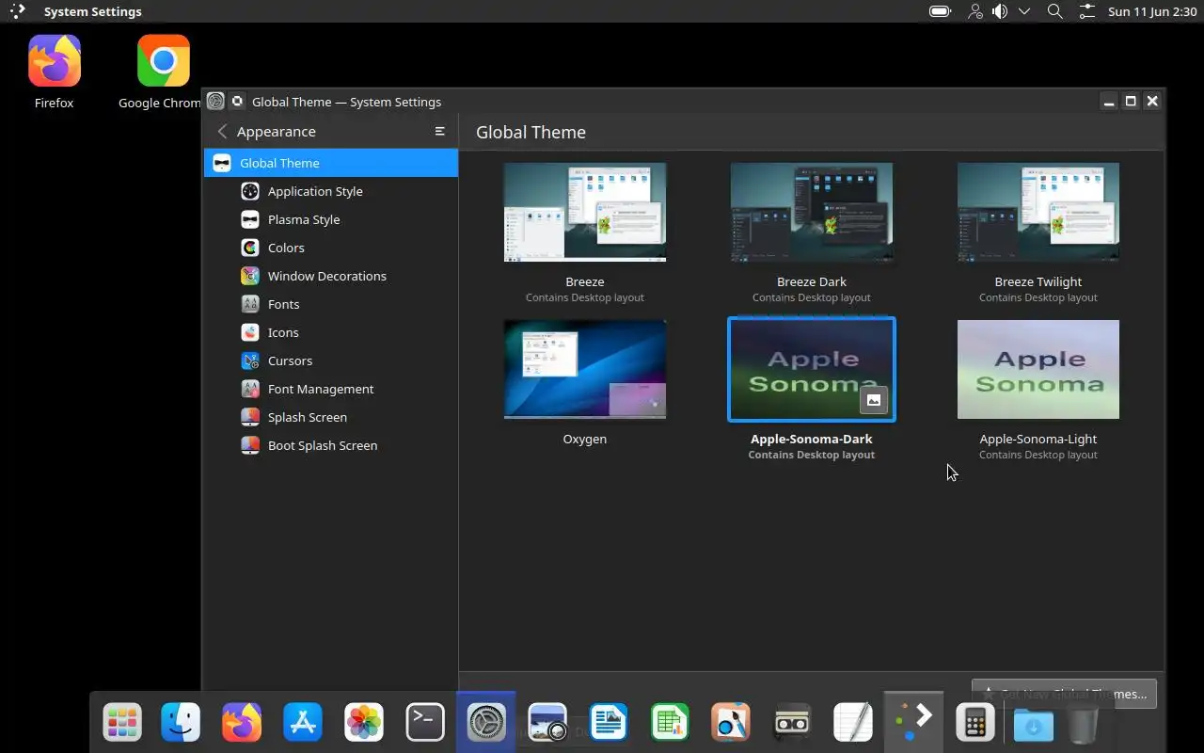
Task: Open the drawing app in dock
Action: click(731, 723)
